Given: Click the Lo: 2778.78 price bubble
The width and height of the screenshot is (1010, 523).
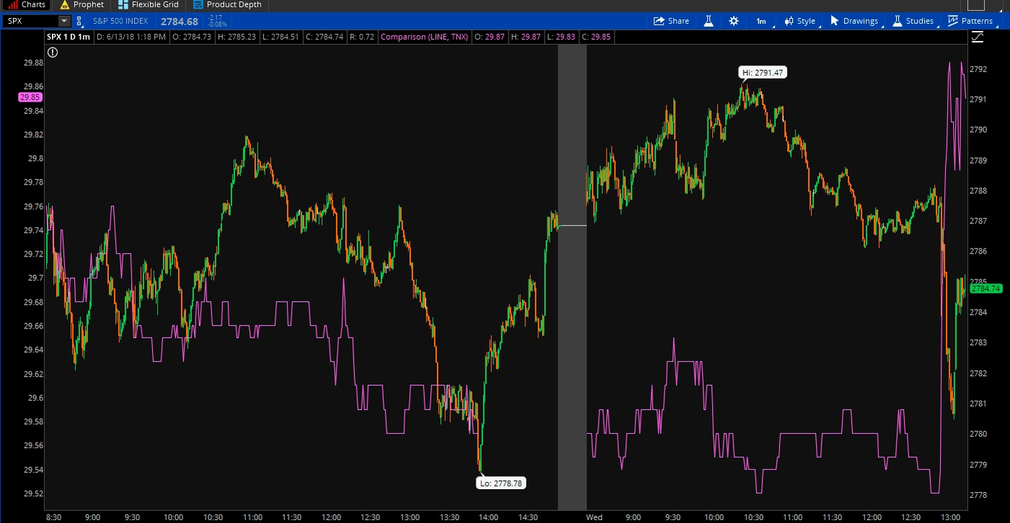Looking at the screenshot, I should (501, 483).
